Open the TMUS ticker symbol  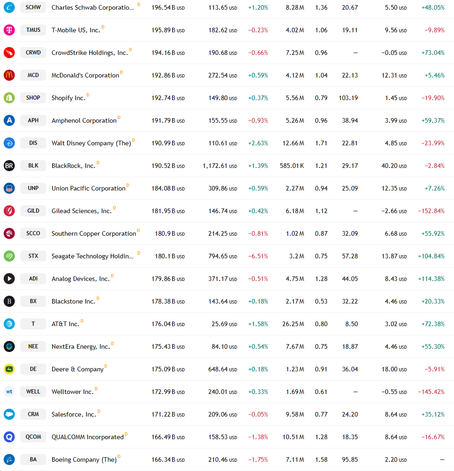(33, 30)
